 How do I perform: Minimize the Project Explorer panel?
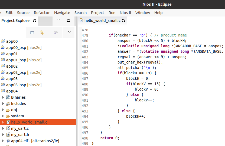click(58, 20)
